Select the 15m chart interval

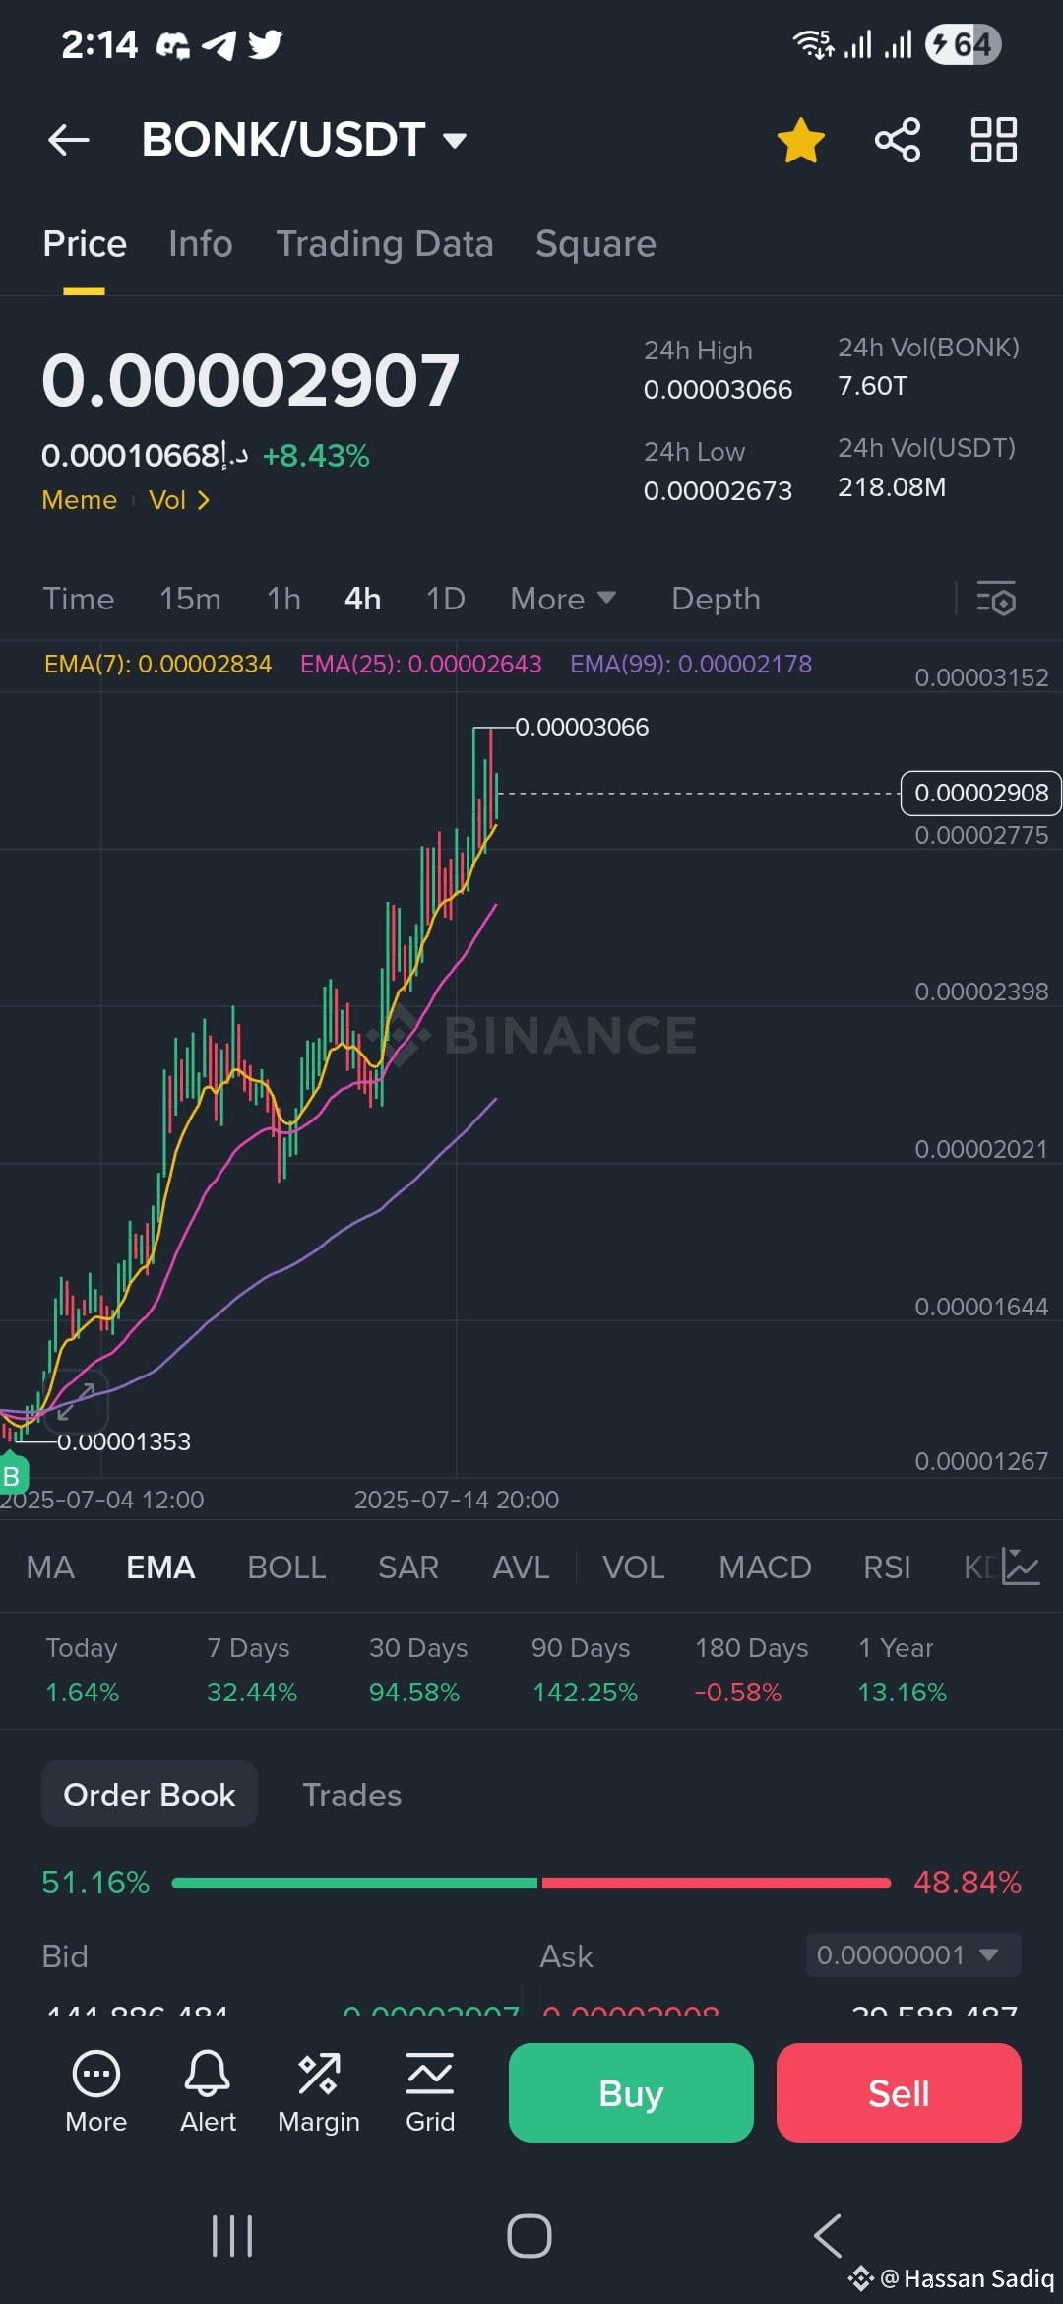tap(190, 599)
